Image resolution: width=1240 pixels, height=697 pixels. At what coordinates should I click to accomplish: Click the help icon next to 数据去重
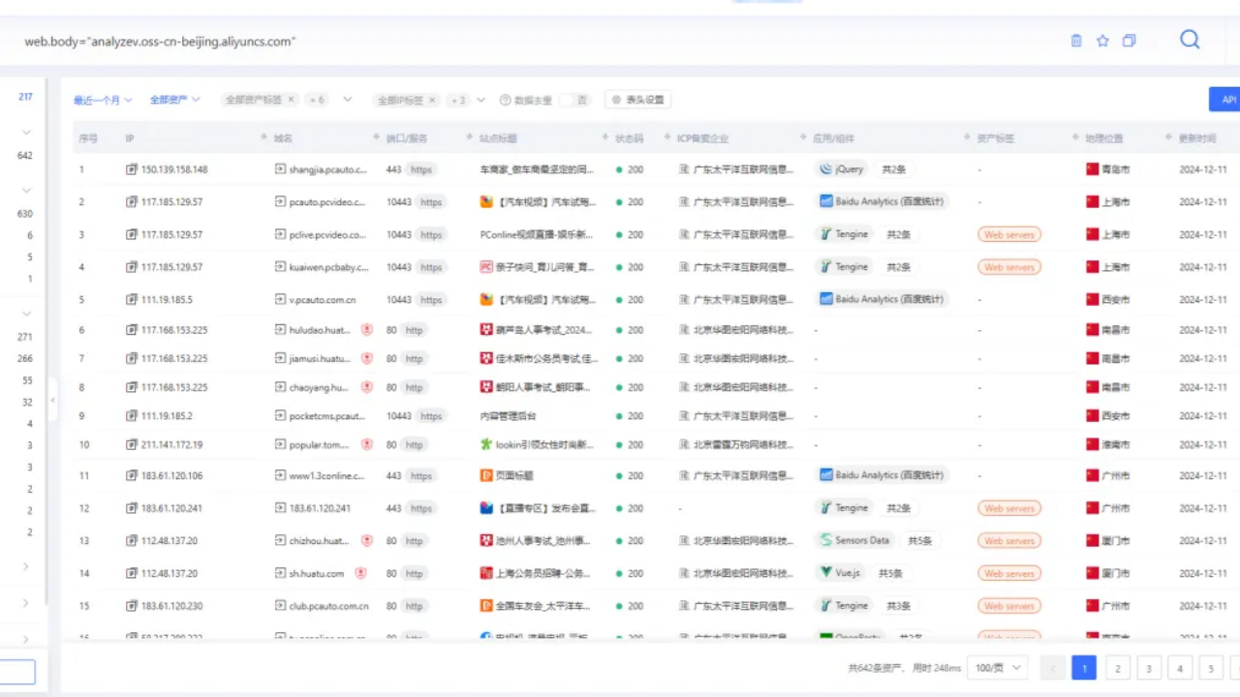point(505,100)
